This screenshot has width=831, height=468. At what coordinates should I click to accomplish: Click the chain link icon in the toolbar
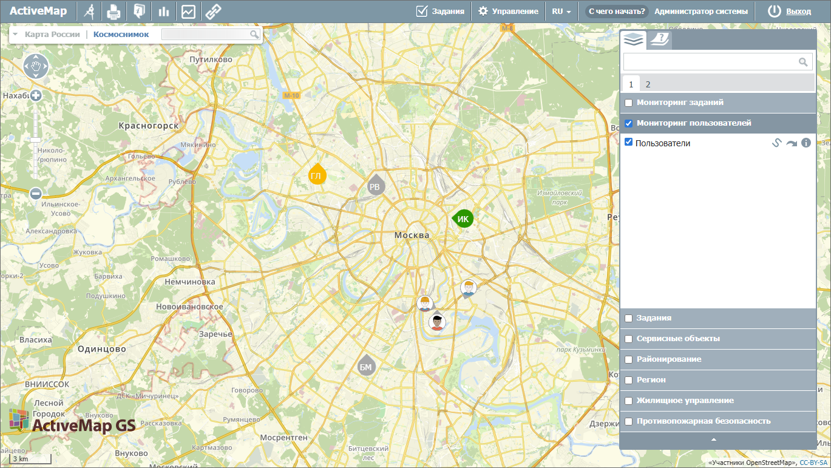click(x=212, y=11)
